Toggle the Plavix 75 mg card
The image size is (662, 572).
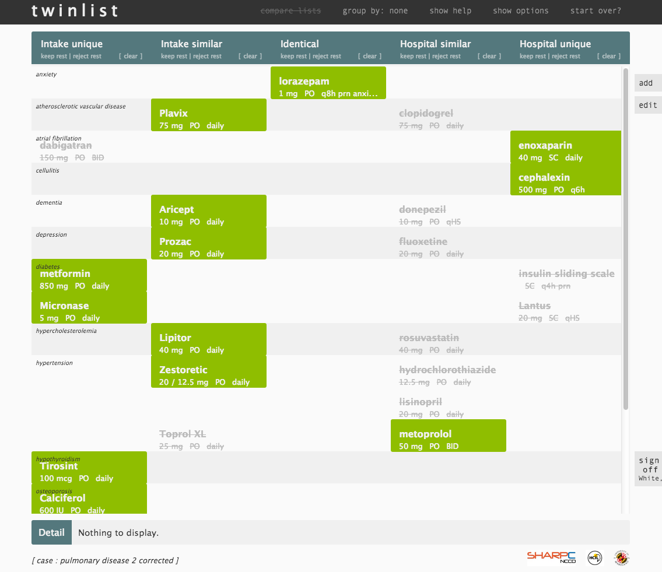point(209,115)
